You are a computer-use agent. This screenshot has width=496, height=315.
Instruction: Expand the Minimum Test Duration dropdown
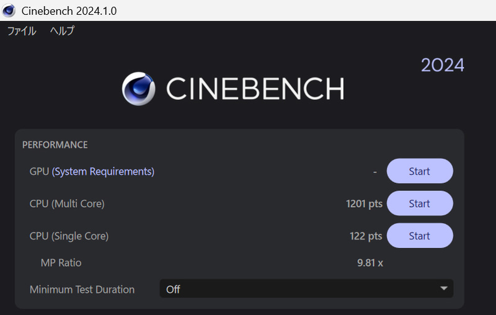pyautogui.click(x=306, y=289)
